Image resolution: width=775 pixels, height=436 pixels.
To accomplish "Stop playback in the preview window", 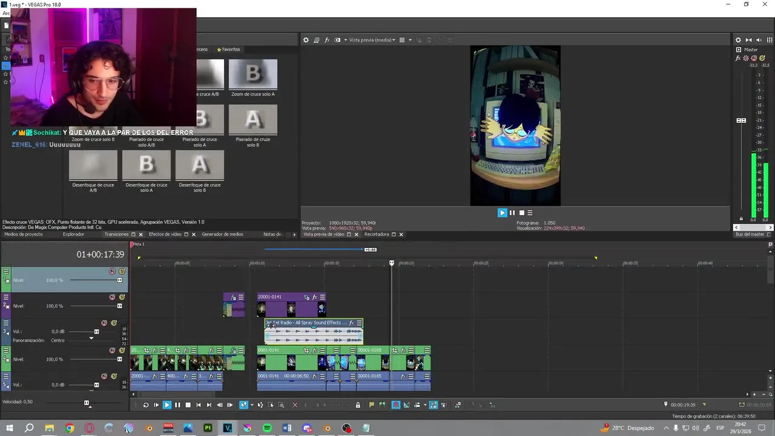I will tap(521, 213).
